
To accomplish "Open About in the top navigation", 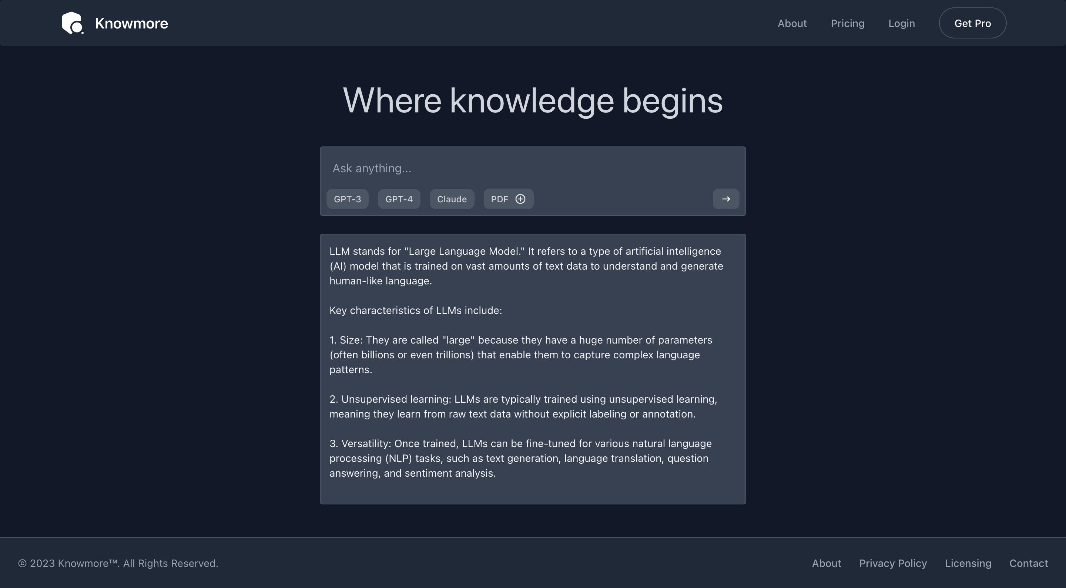I will (792, 23).
